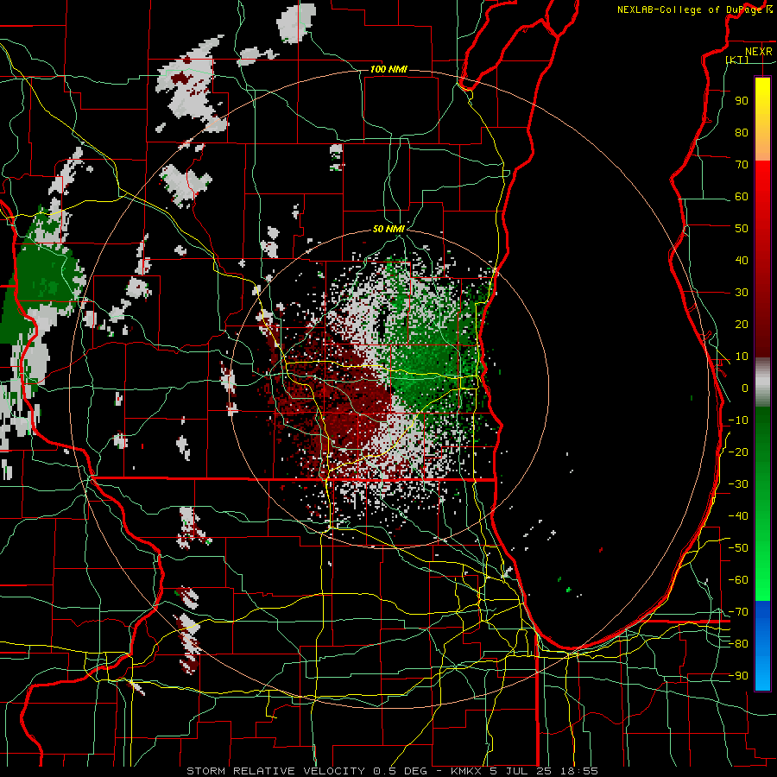Screen dimensions: 777x777
Task: Click the -40 value on velocity scale
Action: (x=738, y=516)
